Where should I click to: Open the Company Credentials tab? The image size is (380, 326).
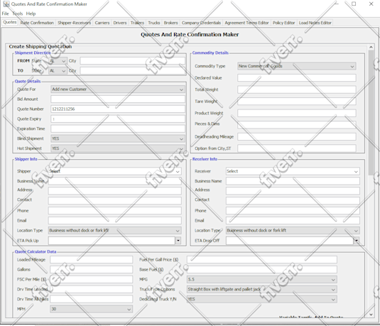201,23
